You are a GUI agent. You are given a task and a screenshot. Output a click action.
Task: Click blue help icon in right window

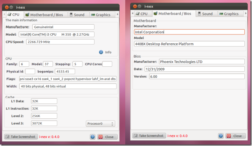(x=220, y=136)
